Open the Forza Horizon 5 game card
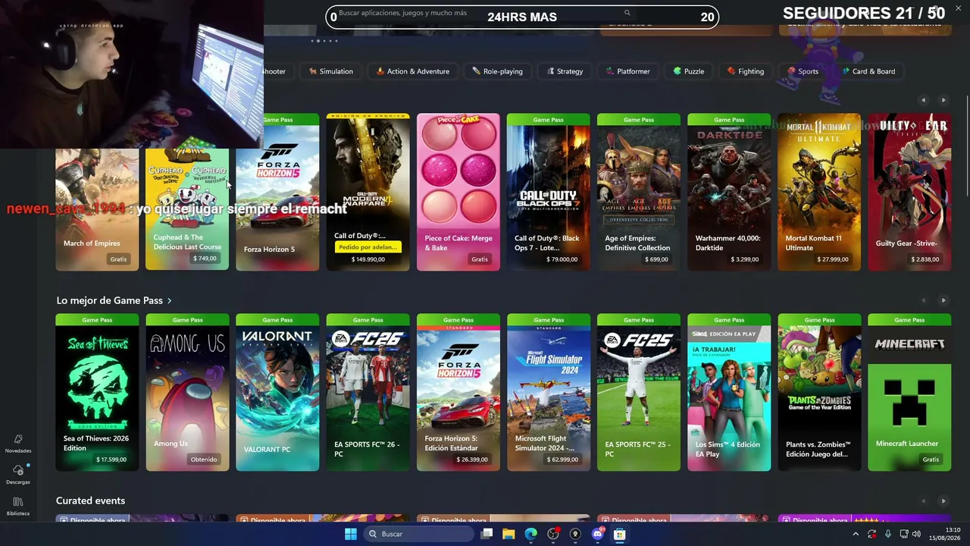Screen dimensions: 970x546 coord(277,192)
